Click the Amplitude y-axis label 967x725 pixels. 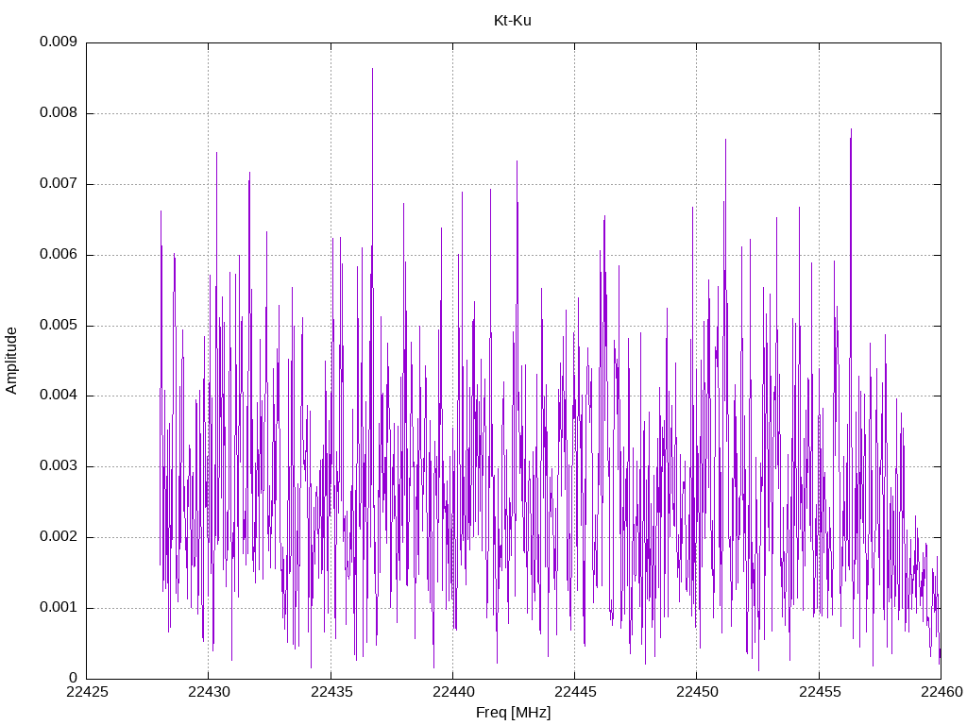click(x=11, y=361)
